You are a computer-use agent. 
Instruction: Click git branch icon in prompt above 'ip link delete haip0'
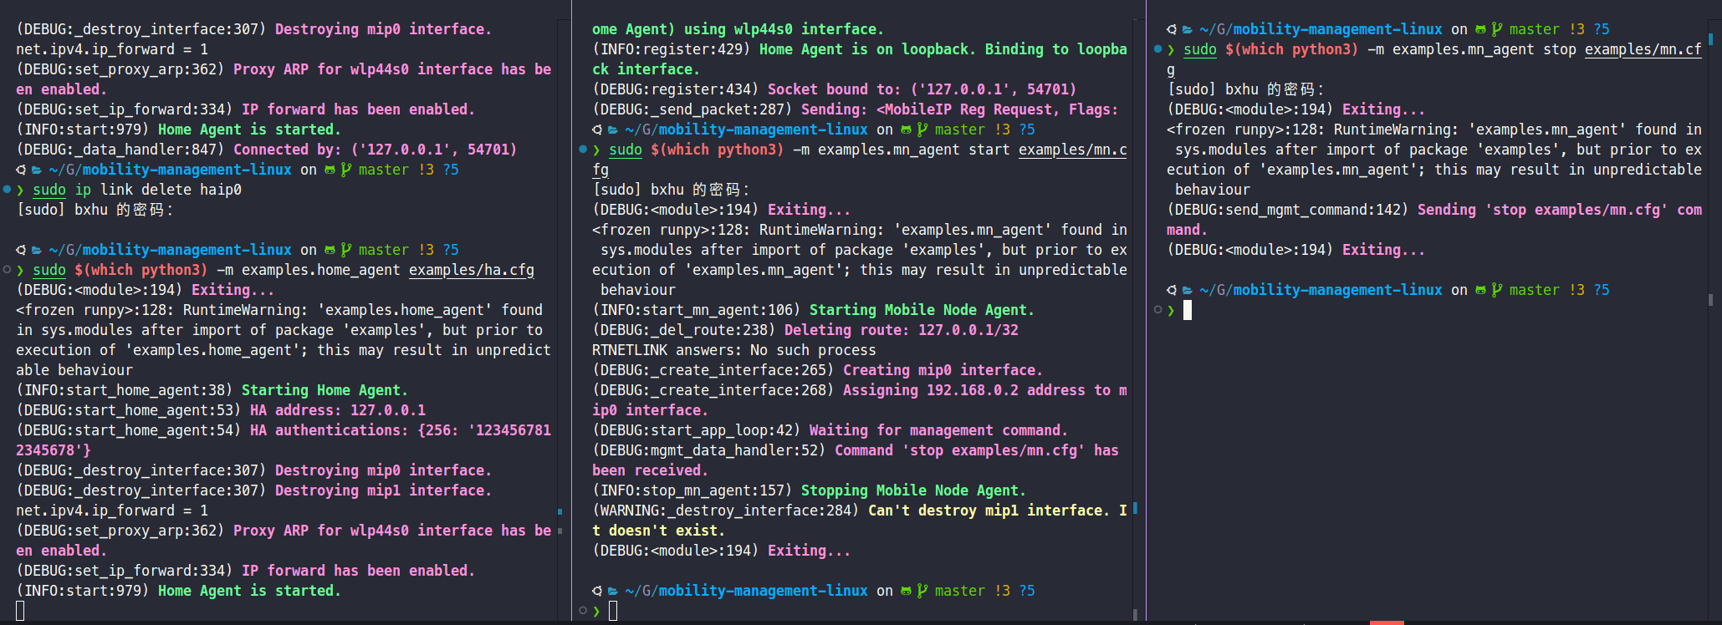coord(346,170)
